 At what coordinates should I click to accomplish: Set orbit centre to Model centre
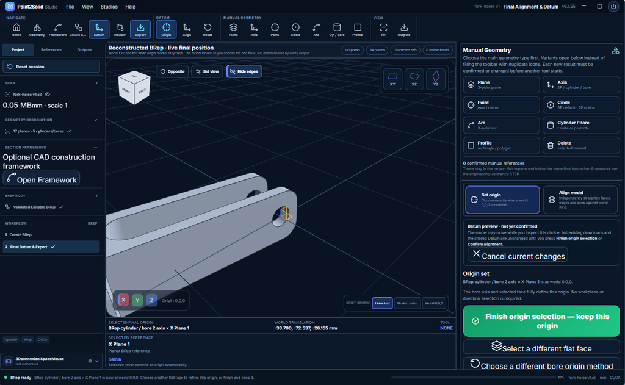click(x=407, y=303)
